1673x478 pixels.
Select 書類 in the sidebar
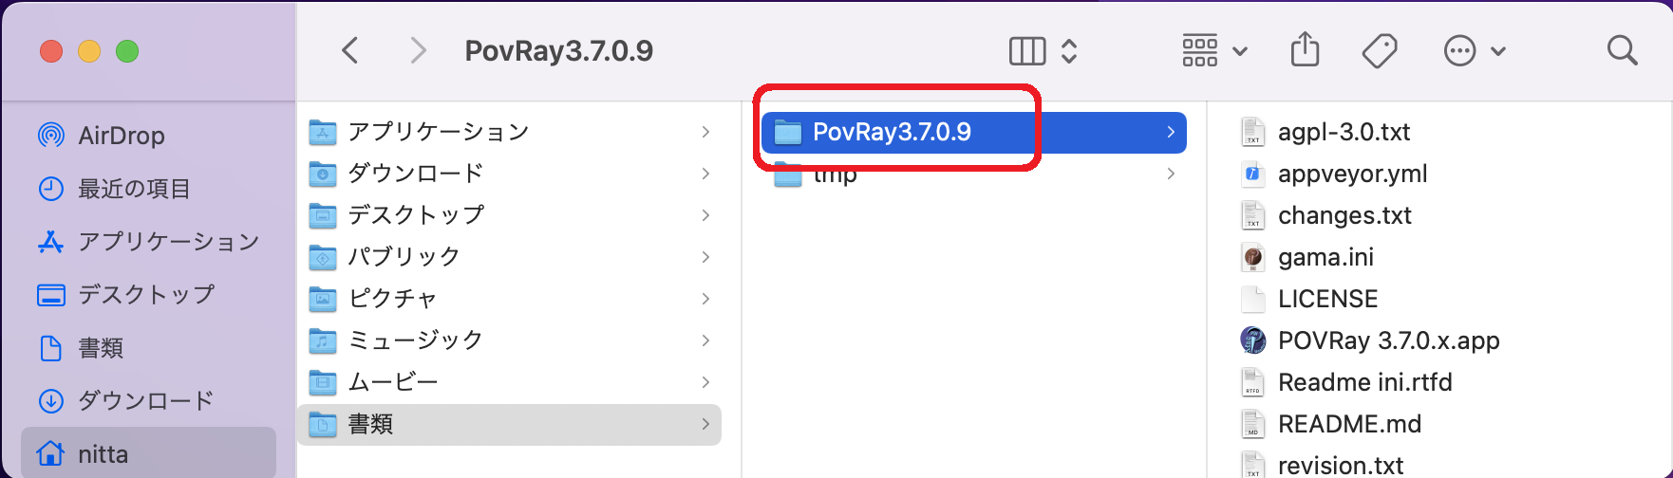pyautogui.click(x=101, y=348)
